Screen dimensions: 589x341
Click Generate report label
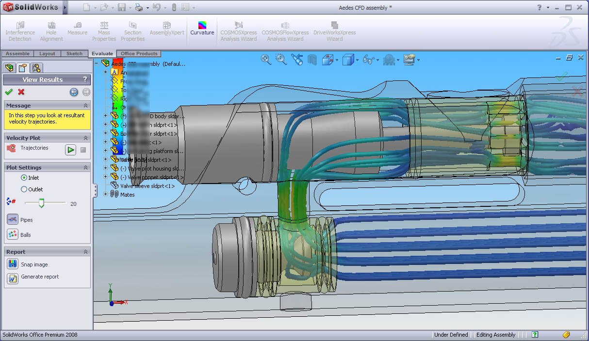(40, 277)
